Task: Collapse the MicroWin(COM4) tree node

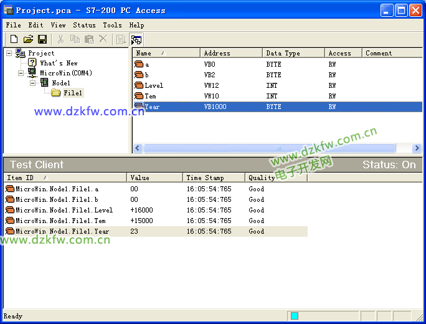Action: coord(21,74)
